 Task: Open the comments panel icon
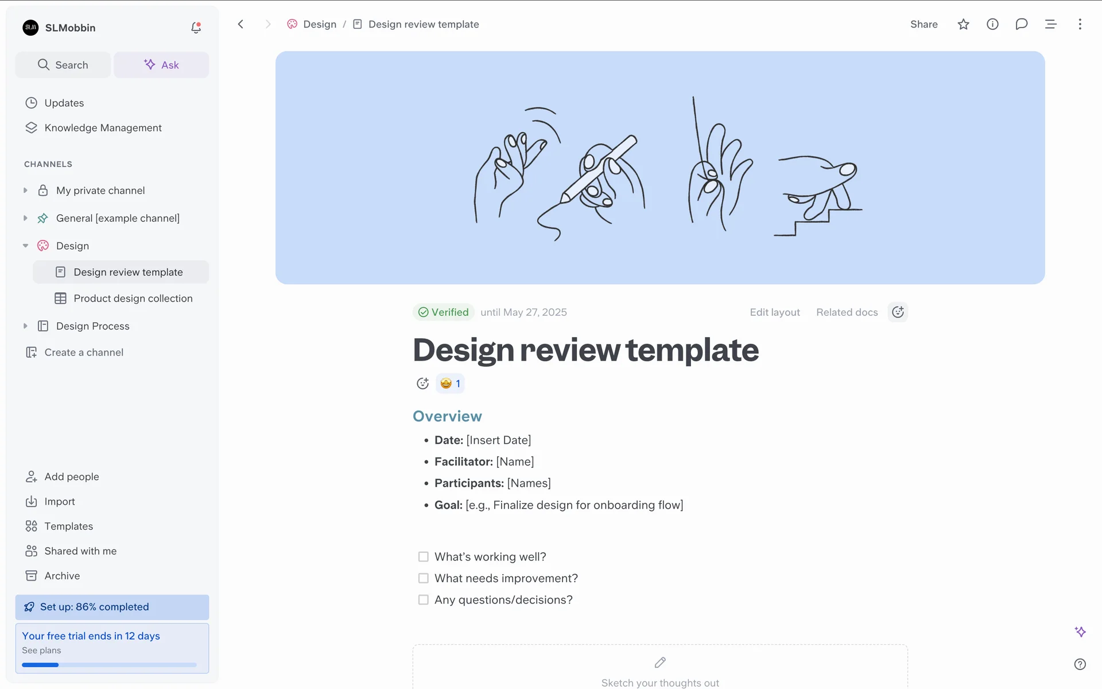coord(1021,24)
